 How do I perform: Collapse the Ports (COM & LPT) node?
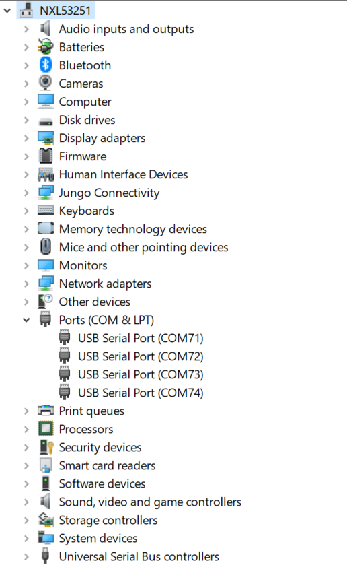pyautogui.click(x=26, y=320)
